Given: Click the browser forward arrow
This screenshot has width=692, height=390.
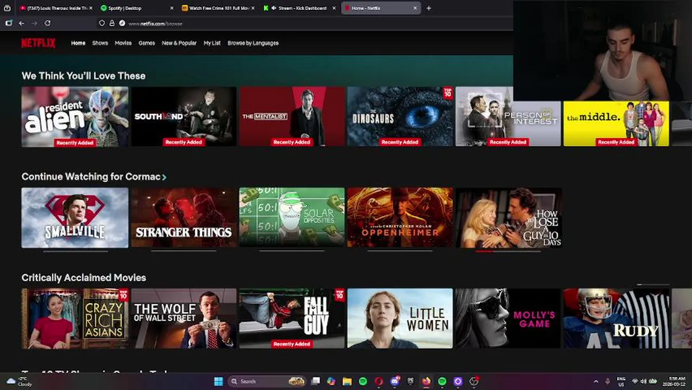Looking at the screenshot, I should [34, 23].
